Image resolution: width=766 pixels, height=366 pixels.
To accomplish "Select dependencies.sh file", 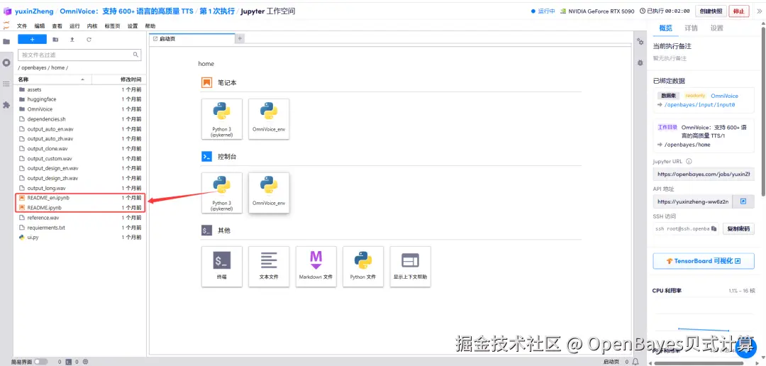I will [x=79, y=119].
